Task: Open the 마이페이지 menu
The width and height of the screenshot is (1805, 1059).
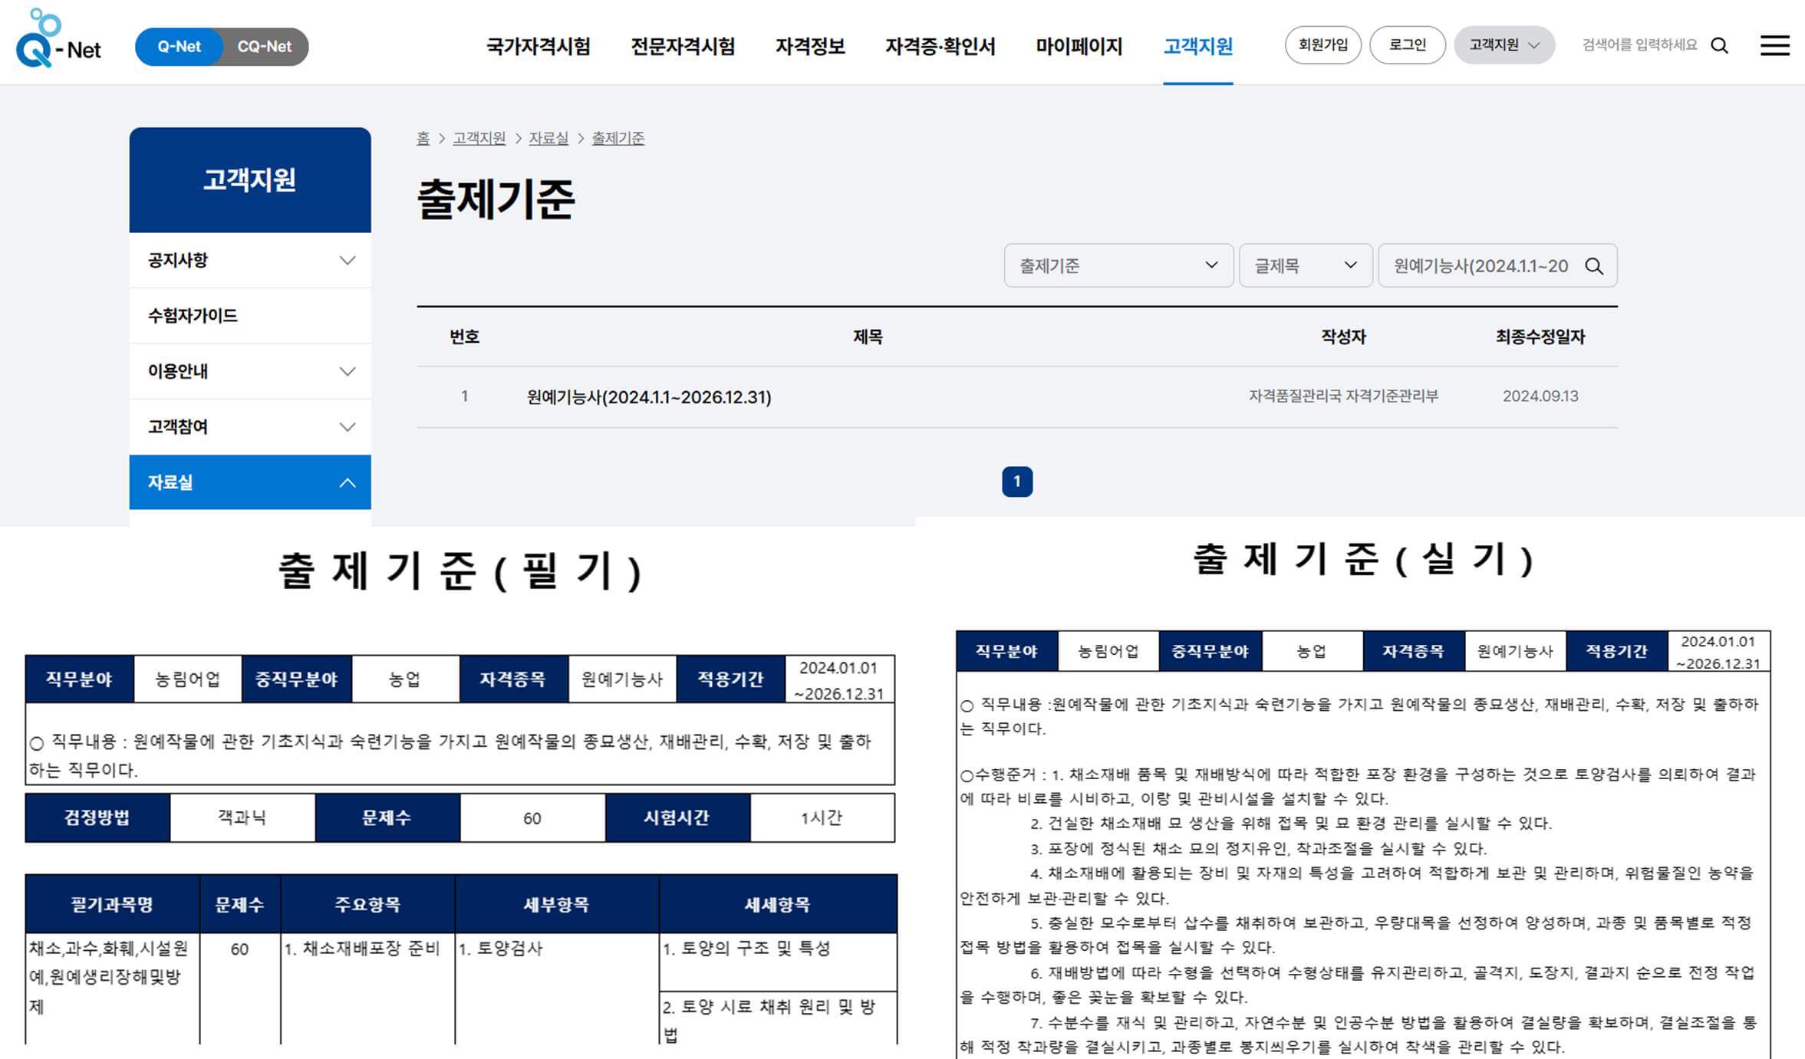Action: point(1079,47)
